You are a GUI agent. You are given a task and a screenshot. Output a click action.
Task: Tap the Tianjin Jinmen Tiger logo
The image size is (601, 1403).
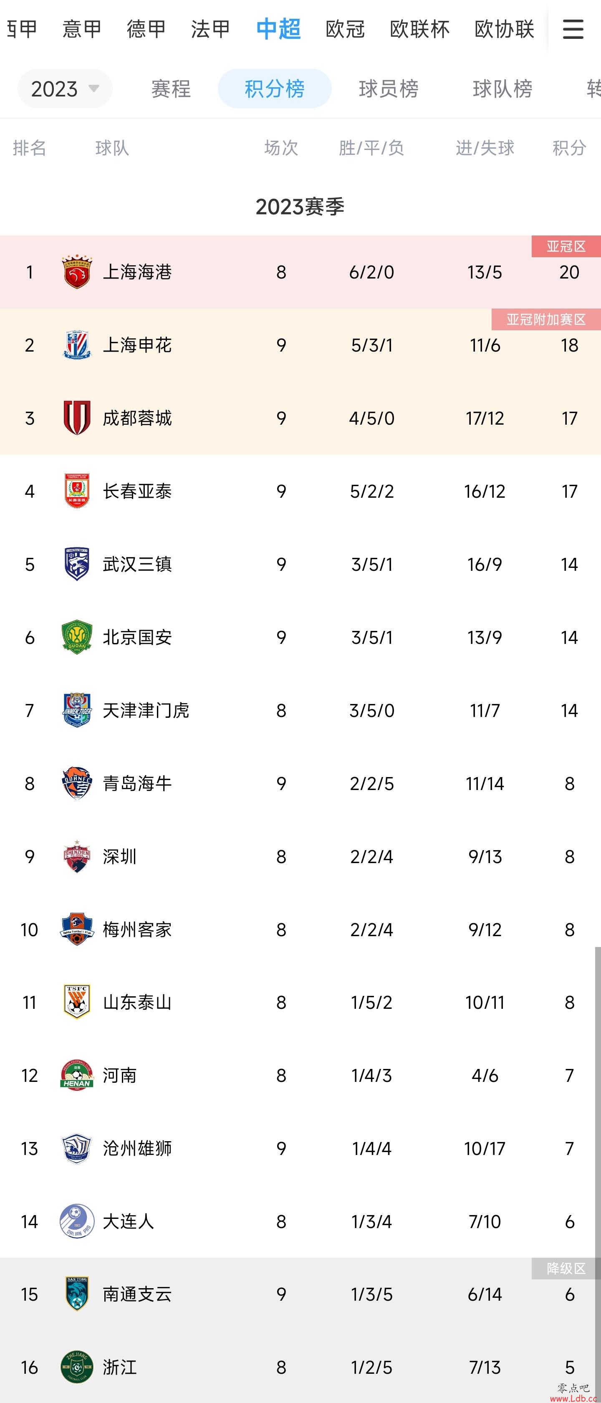(x=77, y=710)
